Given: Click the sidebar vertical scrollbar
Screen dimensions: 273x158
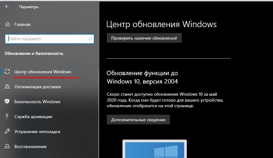Looking at the screenshot, I should click(98, 113).
